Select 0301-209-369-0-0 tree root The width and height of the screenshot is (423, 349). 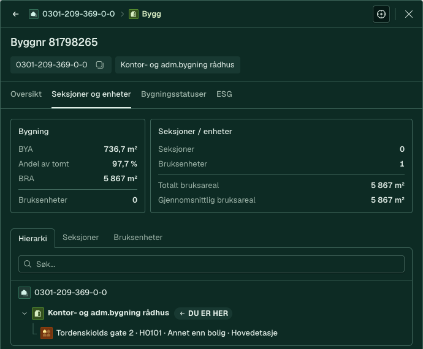pos(70,293)
